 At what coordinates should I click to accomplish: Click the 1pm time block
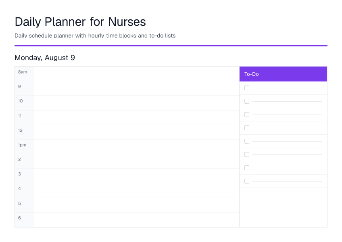coord(137,147)
